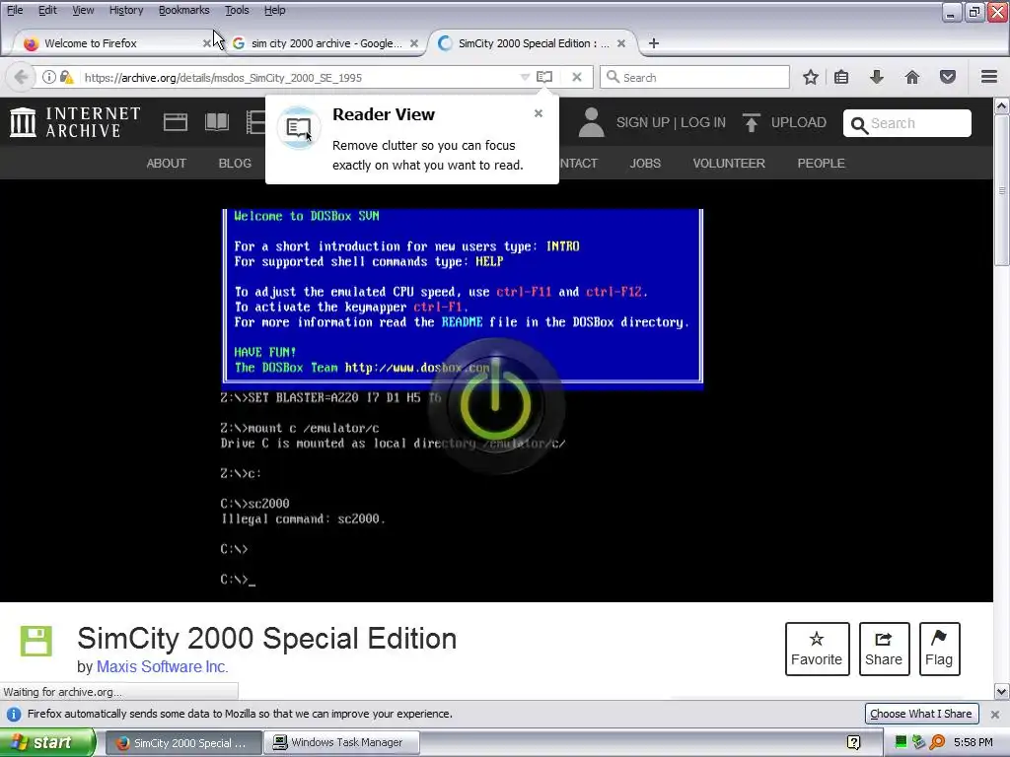The height and width of the screenshot is (757, 1010).
Task: Click the Flag button
Action: click(939, 649)
